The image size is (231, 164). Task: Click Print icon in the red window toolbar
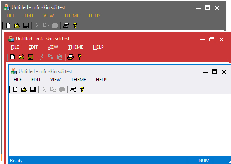71,57
